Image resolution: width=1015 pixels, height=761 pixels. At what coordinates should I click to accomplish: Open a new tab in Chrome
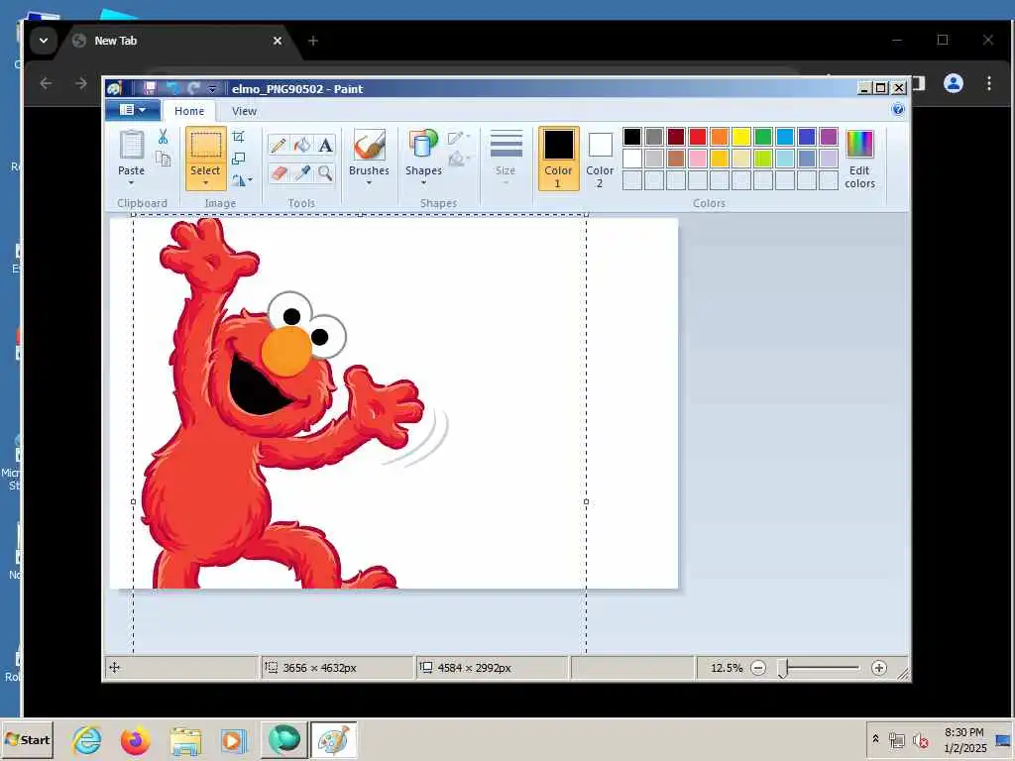click(x=313, y=41)
